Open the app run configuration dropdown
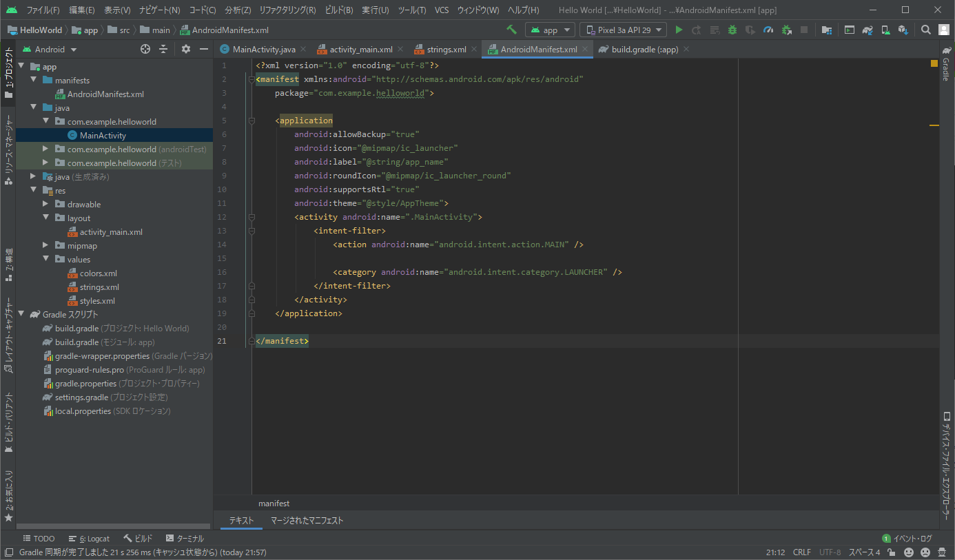This screenshot has height=560, width=955. click(x=550, y=30)
